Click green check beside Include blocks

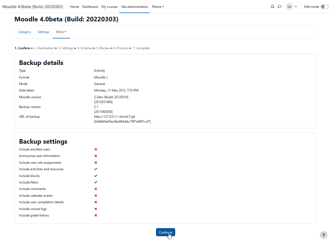coord(96,176)
